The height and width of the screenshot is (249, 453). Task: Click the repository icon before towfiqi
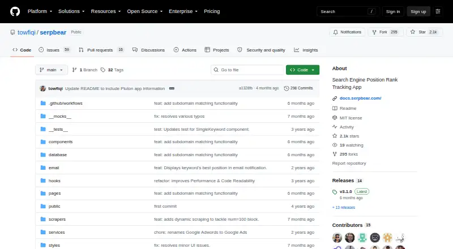pyautogui.click(x=12, y=32)
